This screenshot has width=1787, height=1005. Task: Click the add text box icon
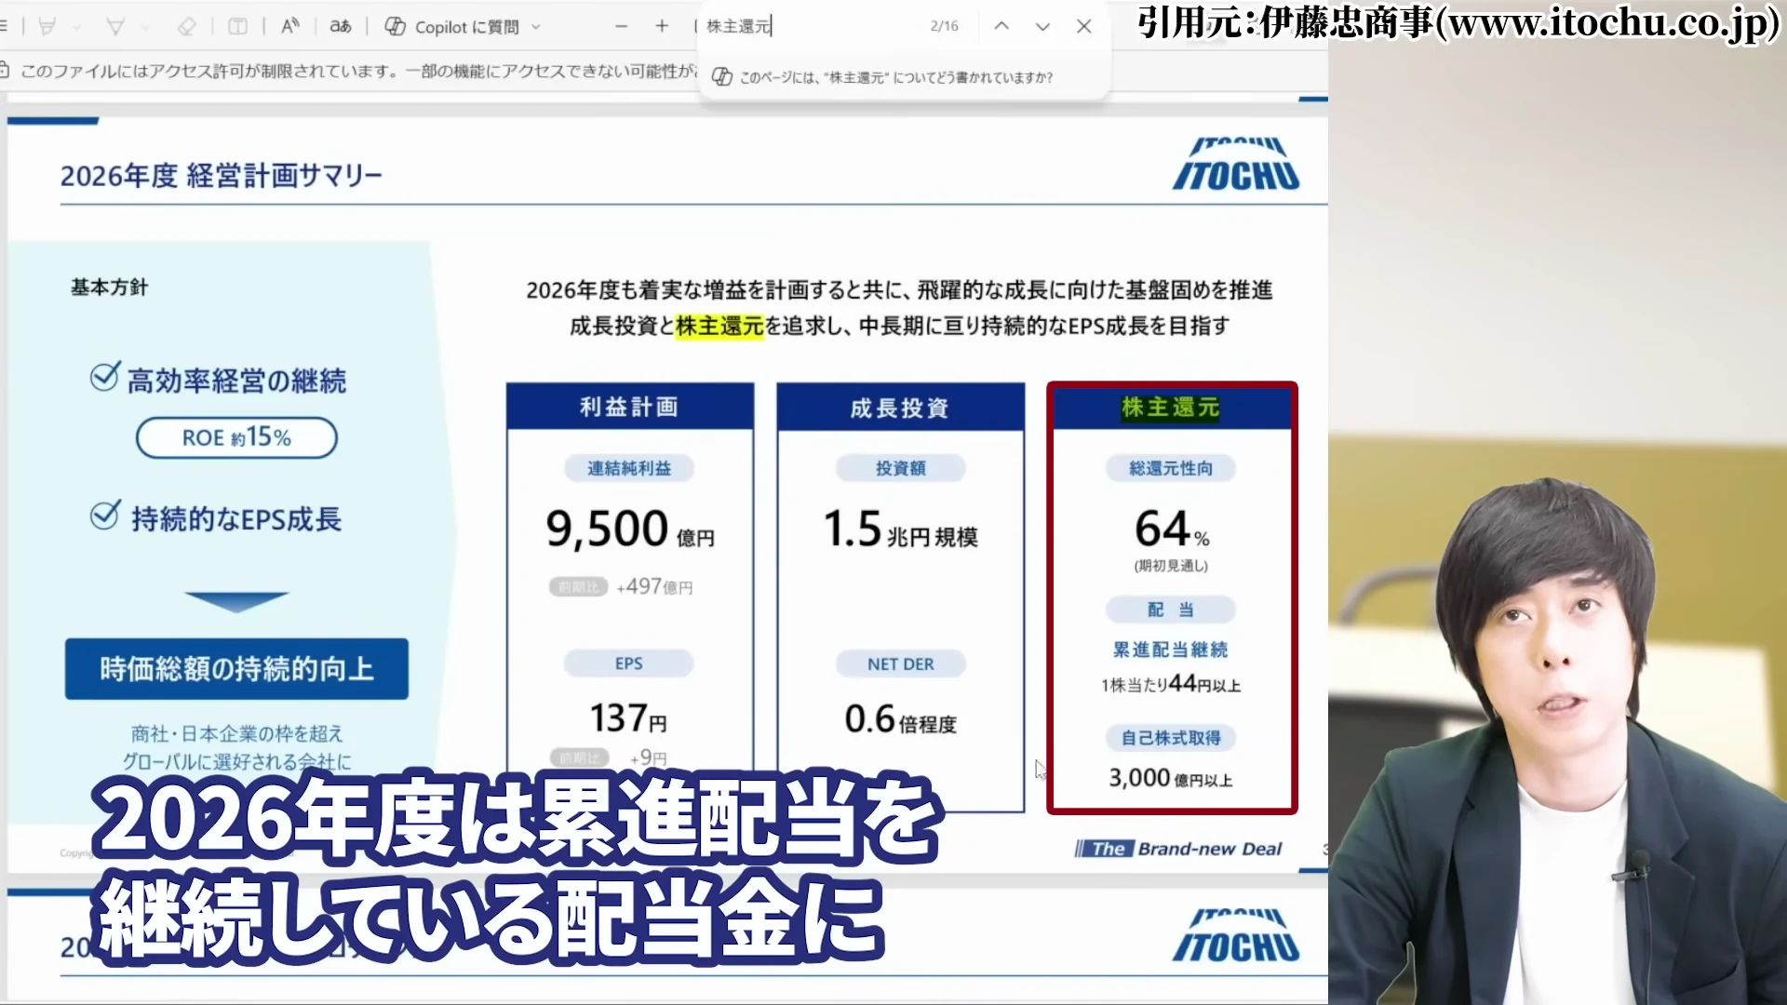(x=238, y=27)
